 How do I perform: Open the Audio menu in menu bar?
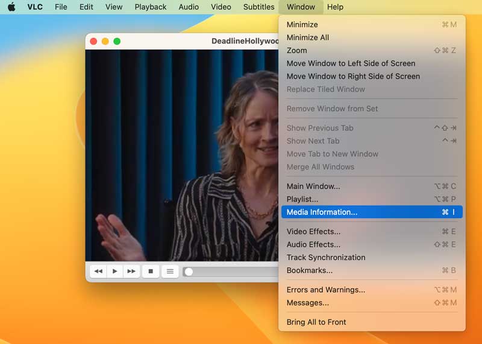pos(189,7)
